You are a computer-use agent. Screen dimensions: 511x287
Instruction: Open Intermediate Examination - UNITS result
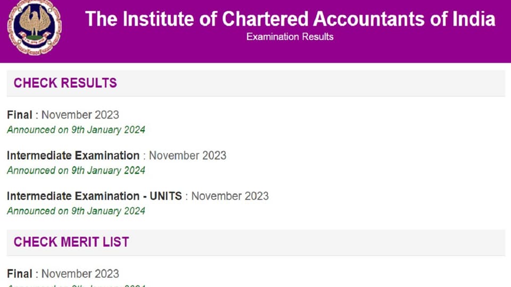click(138, 196)
